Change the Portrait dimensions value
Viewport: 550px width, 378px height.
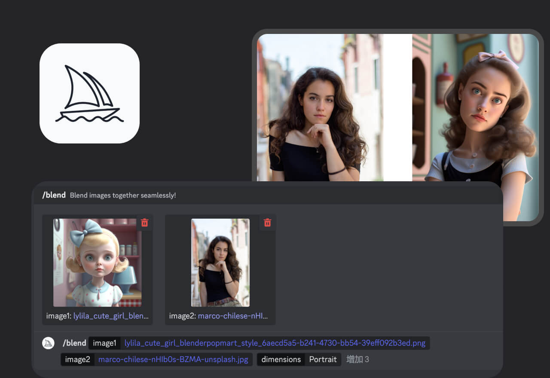point(323,360)
